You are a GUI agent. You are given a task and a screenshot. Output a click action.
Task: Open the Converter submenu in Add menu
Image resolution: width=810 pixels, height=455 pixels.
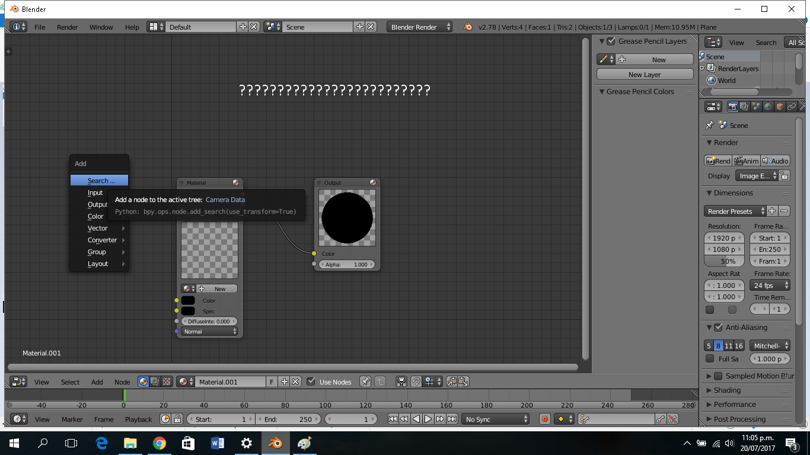point(103,240)
